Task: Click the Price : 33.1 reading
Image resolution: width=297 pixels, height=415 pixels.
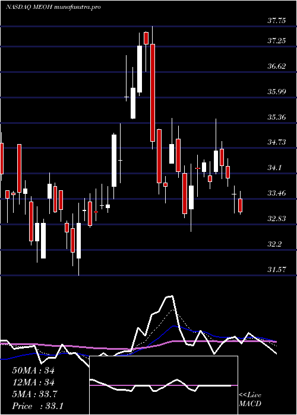Action: pos(37,406)
